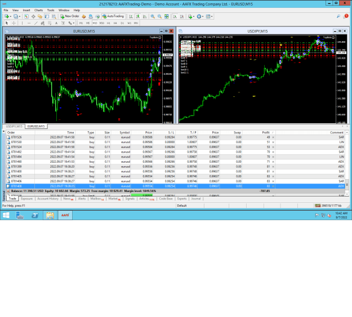Open the Insert menu
The image size is (352, 317).
[26, 10]
